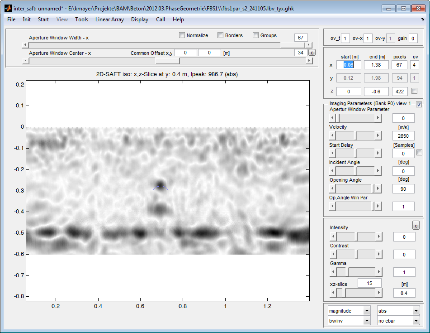Click the Aperture Window Width value 67

(x=301, y=37)
